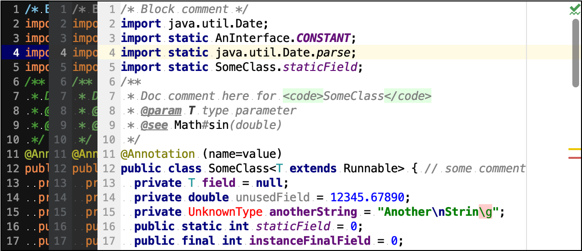
Task: Click the "field" identifier on line 13
Action: point(219,183)
